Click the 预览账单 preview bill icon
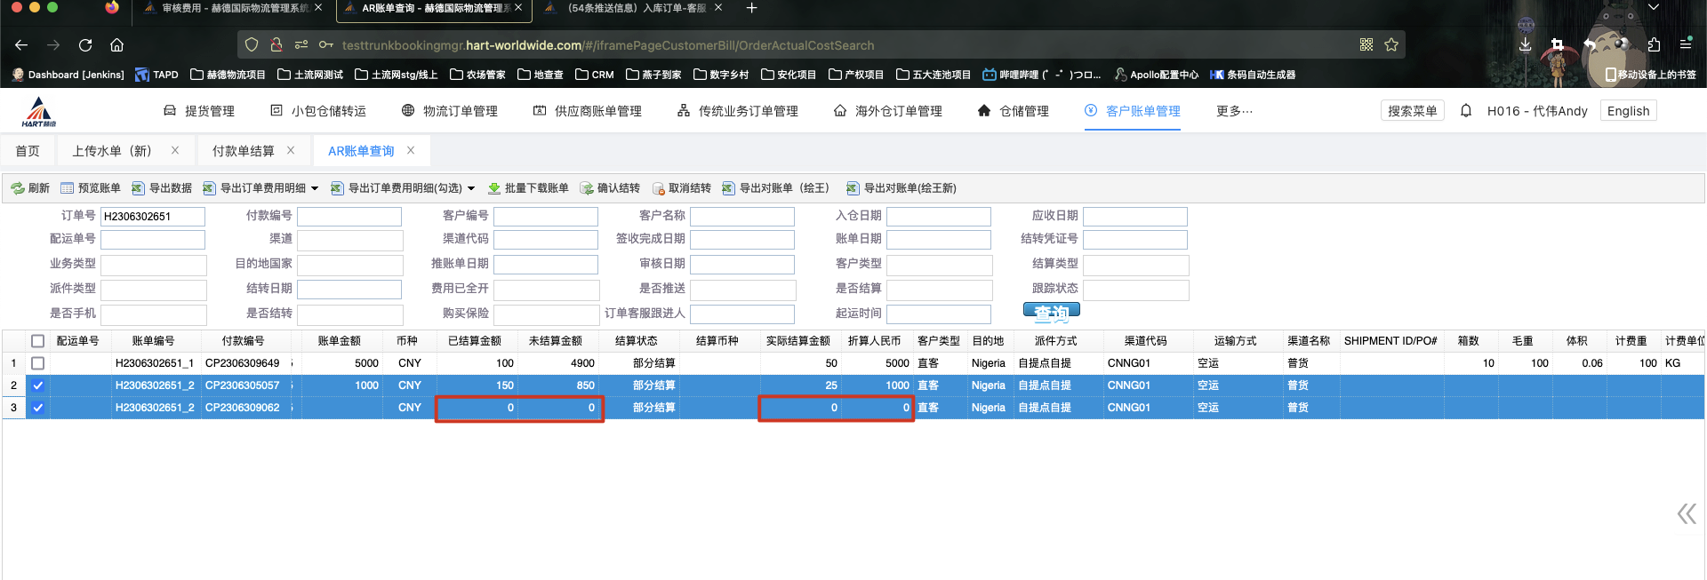 [68, 188]
